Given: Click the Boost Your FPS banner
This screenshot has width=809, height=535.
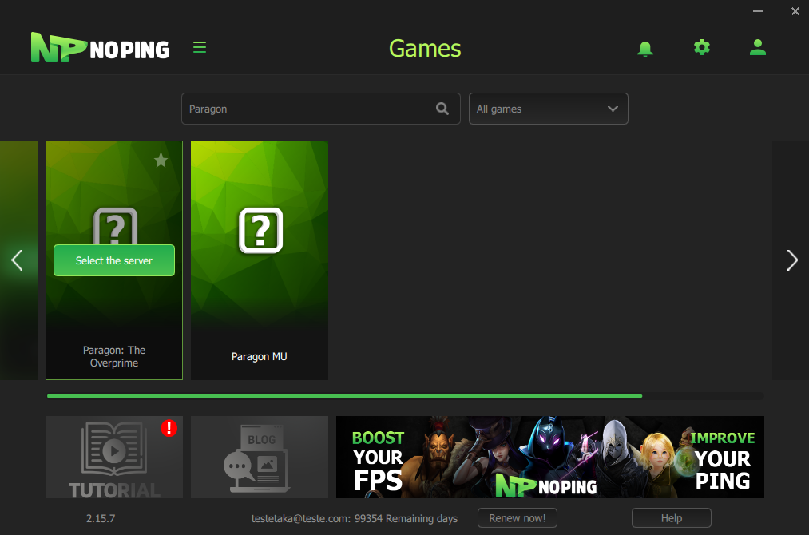Looking at the screenshot, I should tap(550, 457).
